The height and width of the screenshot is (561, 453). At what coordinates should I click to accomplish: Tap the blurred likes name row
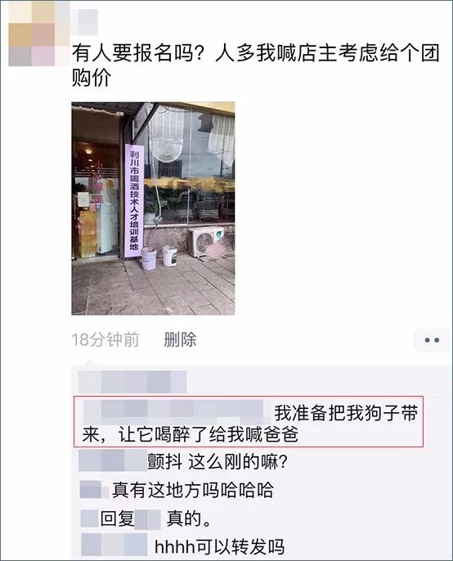click(x=132, y=382)
